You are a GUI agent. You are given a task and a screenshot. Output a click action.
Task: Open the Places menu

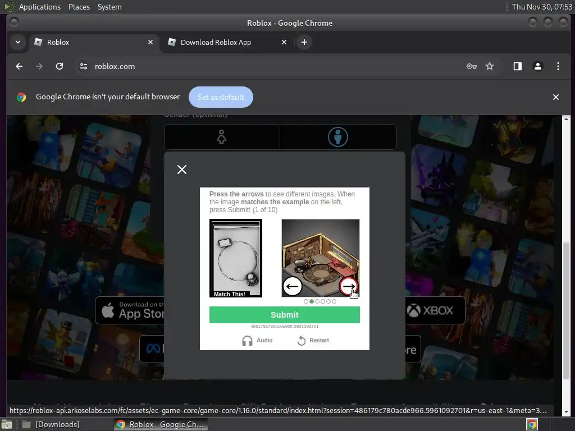(x=79, y=7)
